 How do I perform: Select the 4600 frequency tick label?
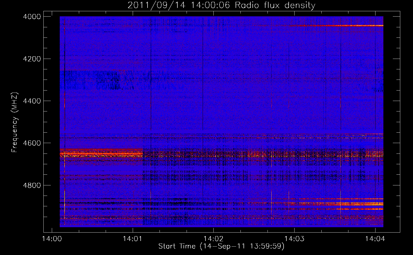[x=32, y=143]
